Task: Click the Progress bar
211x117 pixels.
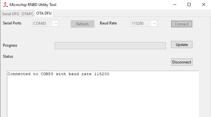Action: [110, 46]
